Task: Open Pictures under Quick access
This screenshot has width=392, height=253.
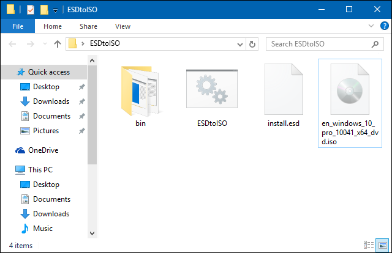Action: 39,131
